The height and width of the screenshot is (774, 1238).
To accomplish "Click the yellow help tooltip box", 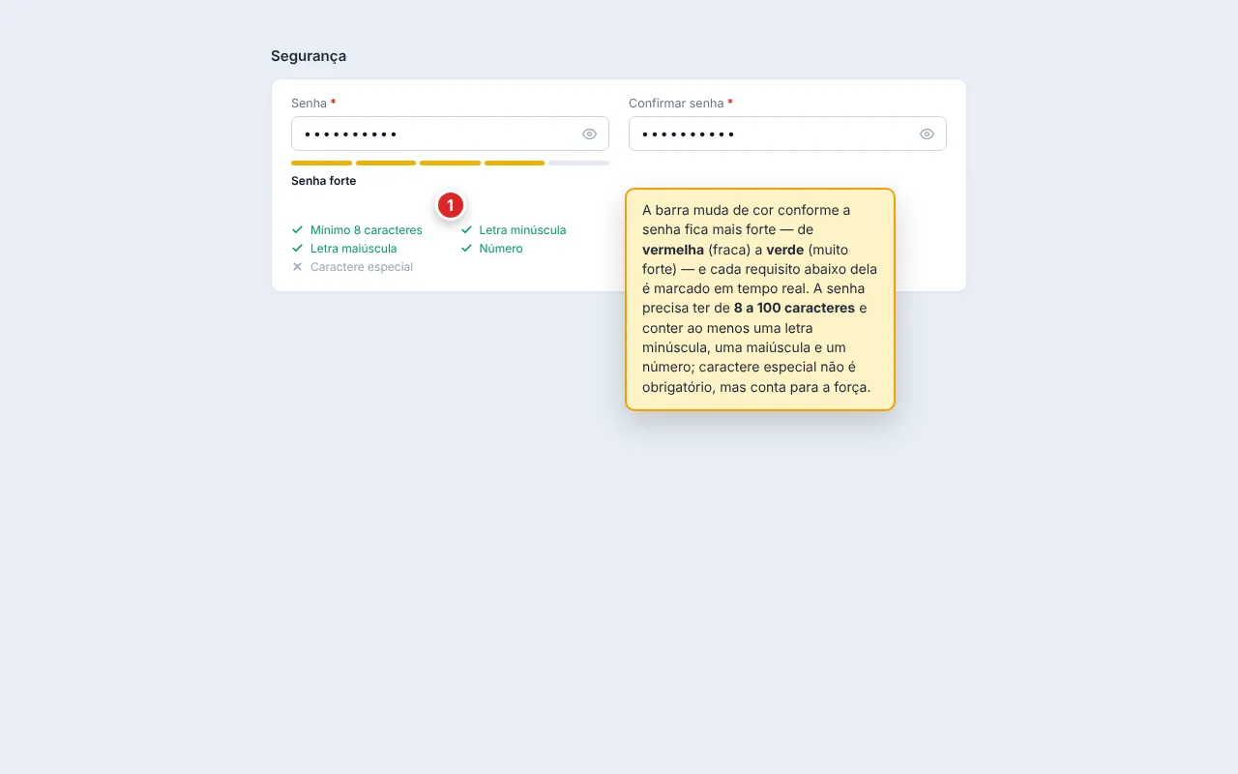I will (760, 299).
